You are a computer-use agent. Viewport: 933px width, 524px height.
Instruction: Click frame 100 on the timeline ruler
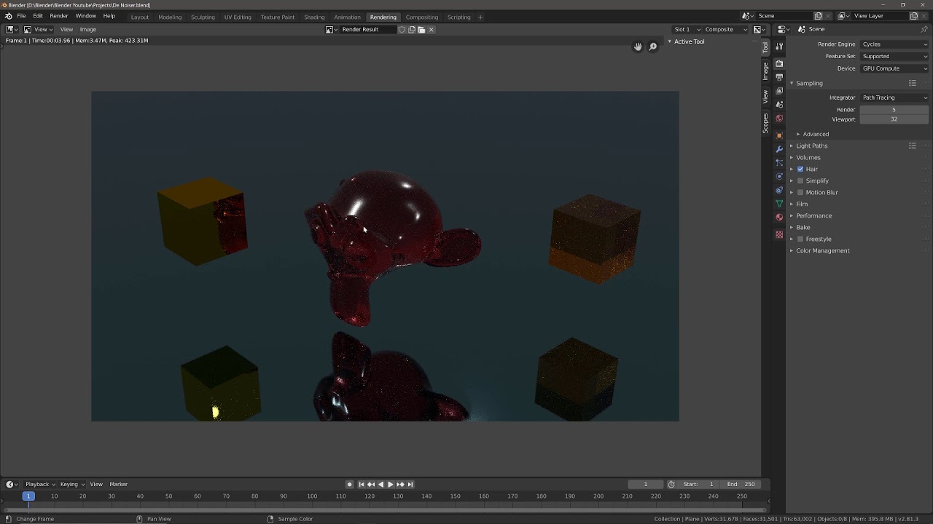(311, 496)
